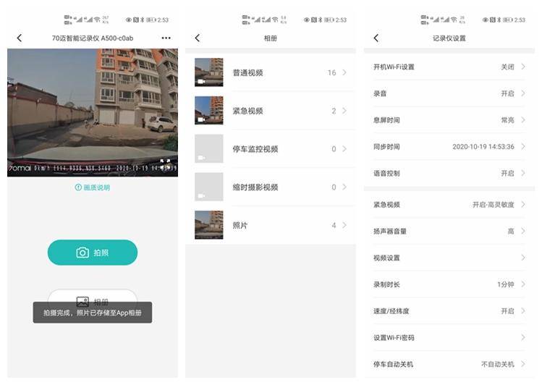Expand 同步时间 via its chevron
Screen dimensions: 542x385
coord(523,146)
